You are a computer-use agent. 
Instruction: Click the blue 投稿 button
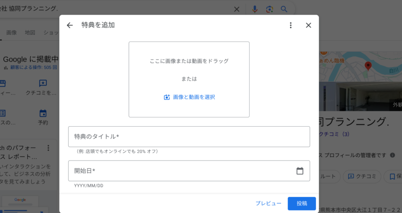pos(302,203)
